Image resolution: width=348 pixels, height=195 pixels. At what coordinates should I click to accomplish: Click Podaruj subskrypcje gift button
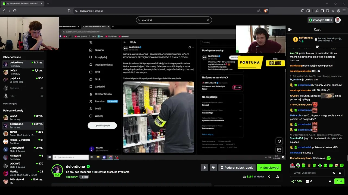[x=237, y=168]
